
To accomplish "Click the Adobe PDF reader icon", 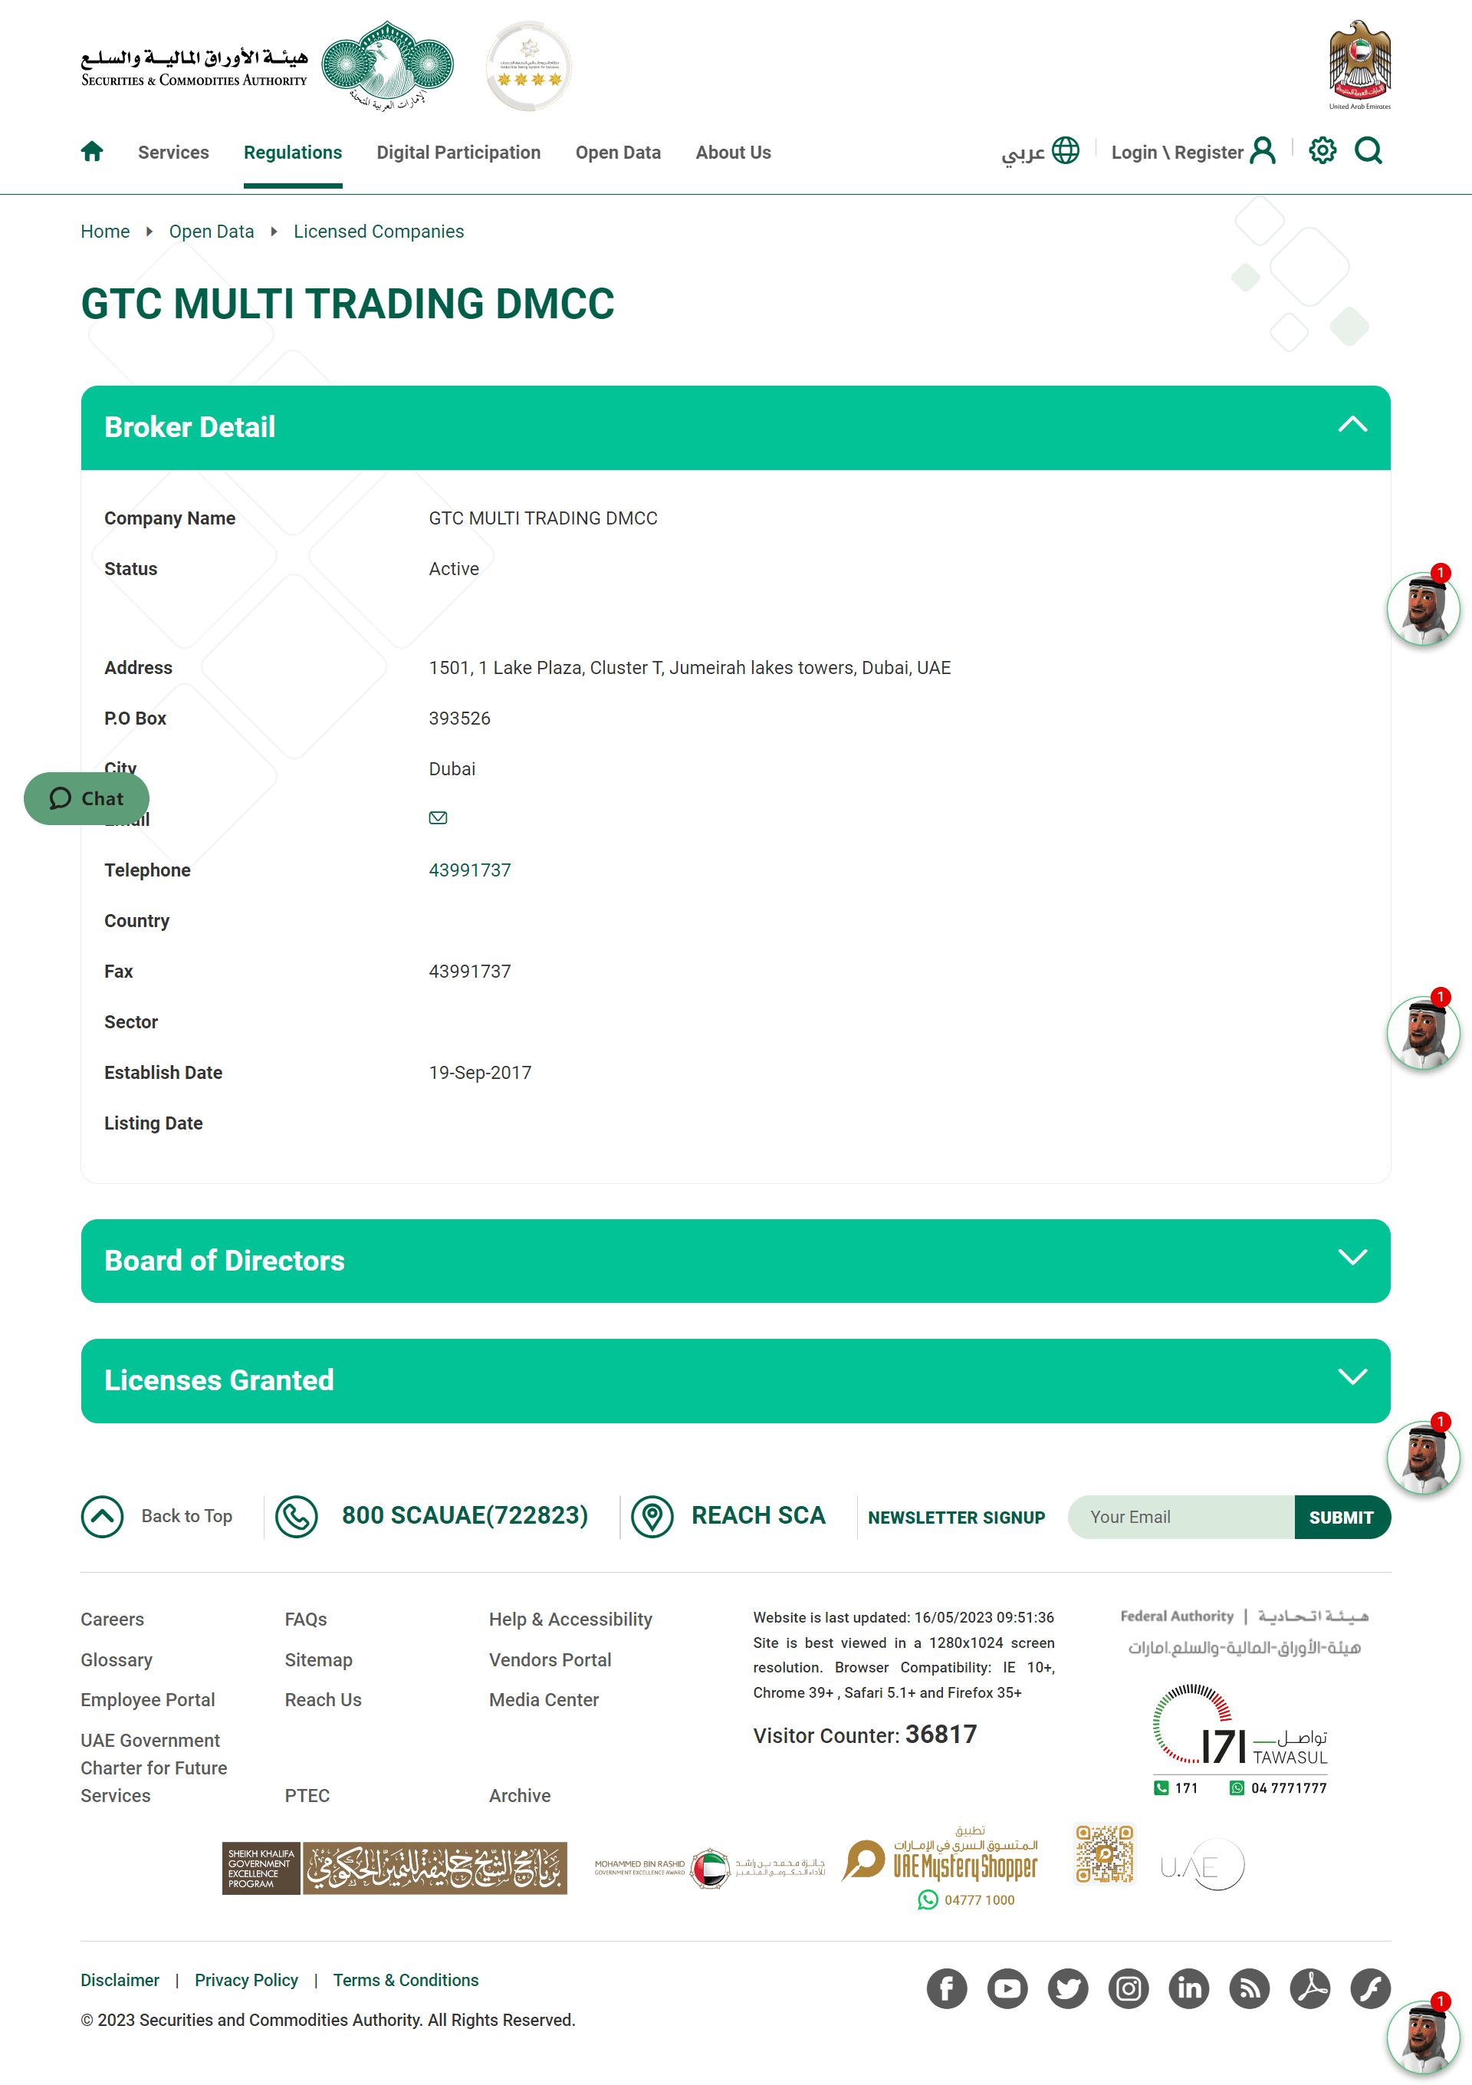I will pyautogui.click(x=1310, y=1988).
